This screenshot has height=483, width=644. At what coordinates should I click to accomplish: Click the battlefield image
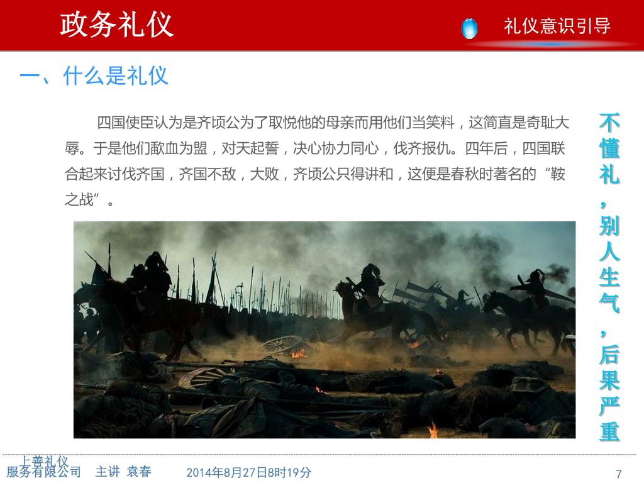[x=325, y=330]
